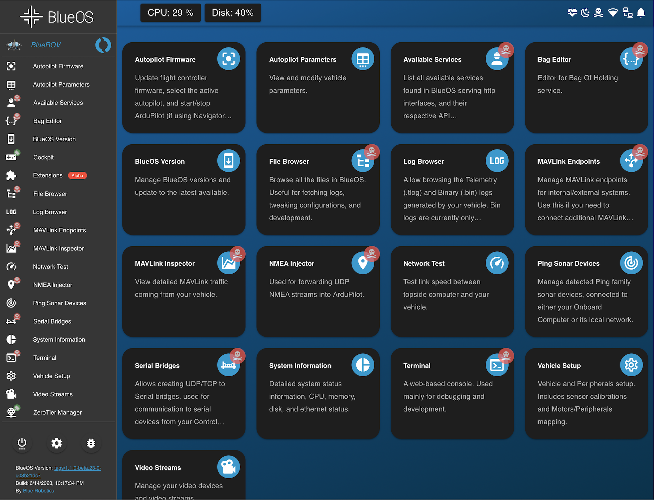Click the CPU usage indicator
This screenshot has width=654, height=500.
(x=170, y=12)
